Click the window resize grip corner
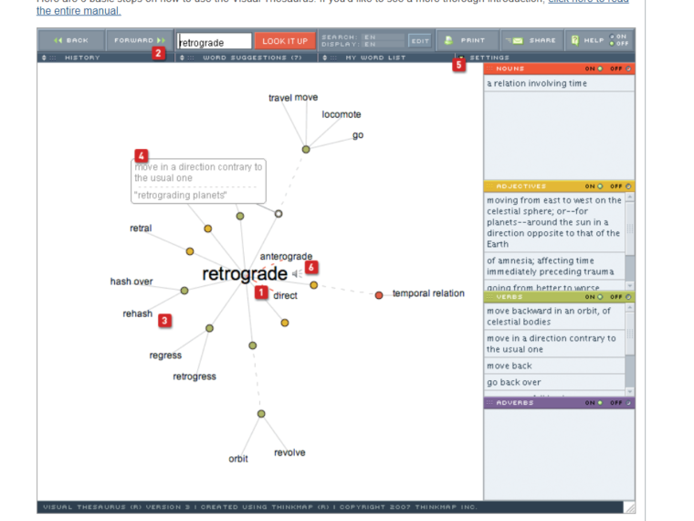This screenshot has width=694, height=521. (x=629, y=507)
